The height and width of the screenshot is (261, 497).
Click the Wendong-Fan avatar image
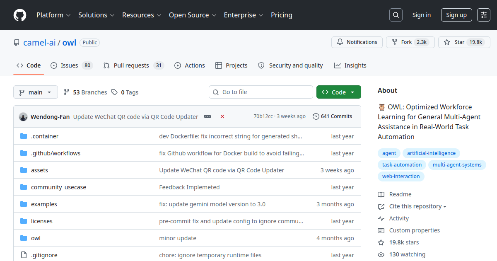point(23,117)
